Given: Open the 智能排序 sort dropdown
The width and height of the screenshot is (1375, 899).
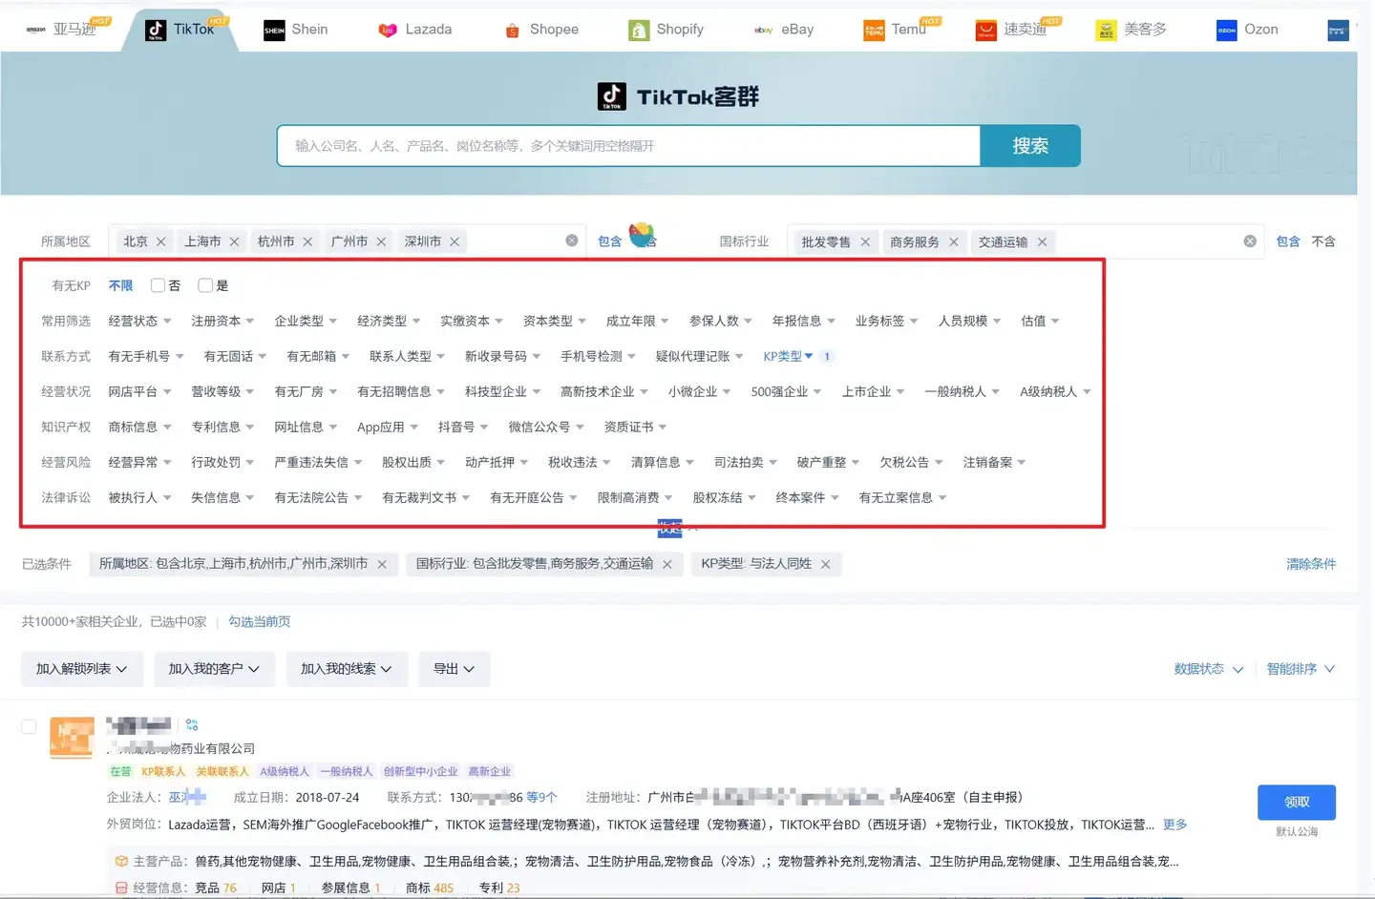Looking at the screenshot, I should [1301, 669].
